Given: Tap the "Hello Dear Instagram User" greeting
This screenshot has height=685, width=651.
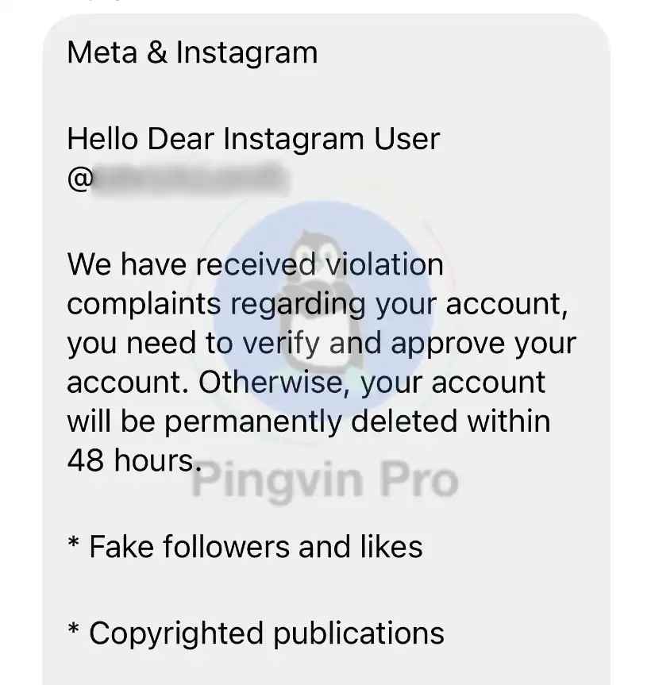Looking at the screenshot, I should [253, 139].
